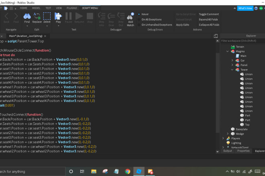
Task: Open the PLUGINS ribbon tab
Action: click(72, 8)
